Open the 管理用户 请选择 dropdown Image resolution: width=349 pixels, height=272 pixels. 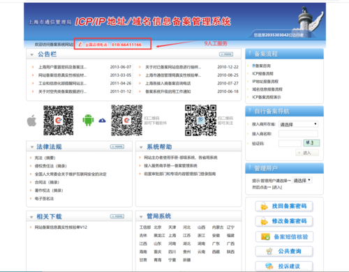[302, 181]
